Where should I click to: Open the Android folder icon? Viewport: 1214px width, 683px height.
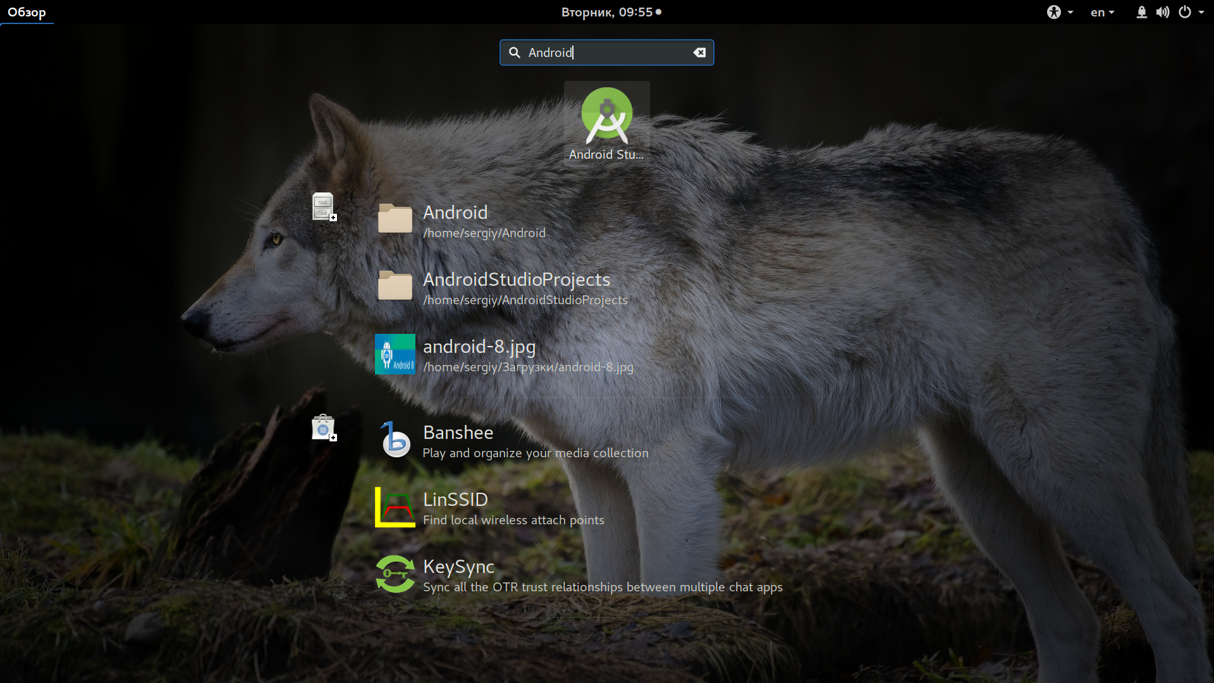click(x=395, y=219)
